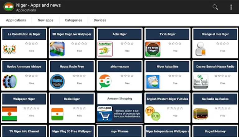
Task: Open Niger Actualités newspaper icon
Action: 153,81
